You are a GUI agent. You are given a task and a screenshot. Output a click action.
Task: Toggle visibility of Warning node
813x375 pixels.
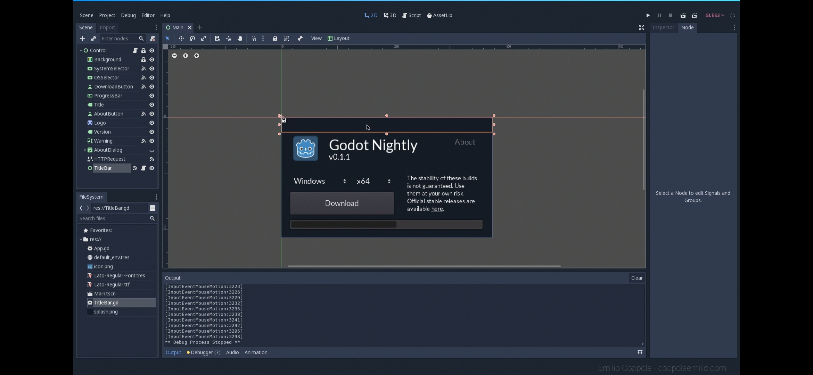coord(151,140)
